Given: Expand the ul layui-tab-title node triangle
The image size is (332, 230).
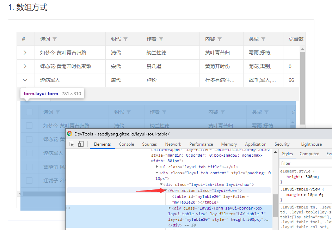Looking at the screenshot, I should click(157, 167).
